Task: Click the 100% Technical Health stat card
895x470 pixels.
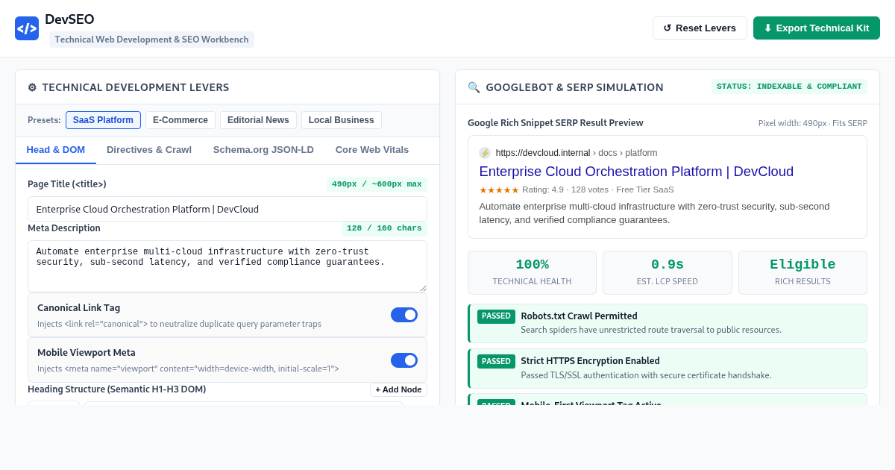Action: click(532, 272)
